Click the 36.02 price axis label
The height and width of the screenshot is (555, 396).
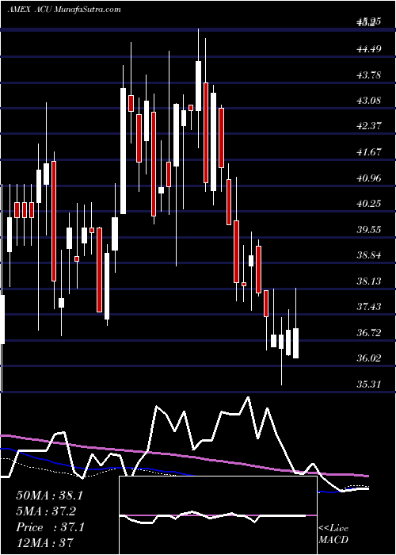(369, 358)
